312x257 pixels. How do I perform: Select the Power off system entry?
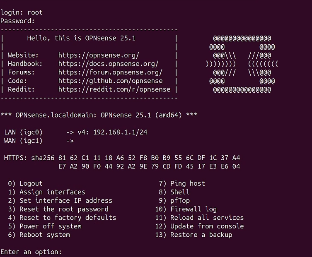pos(45,226)
